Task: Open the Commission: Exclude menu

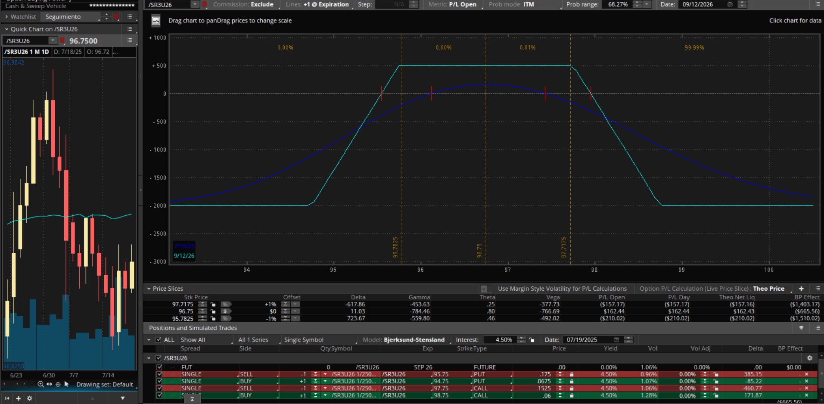Action: (243, 4)
